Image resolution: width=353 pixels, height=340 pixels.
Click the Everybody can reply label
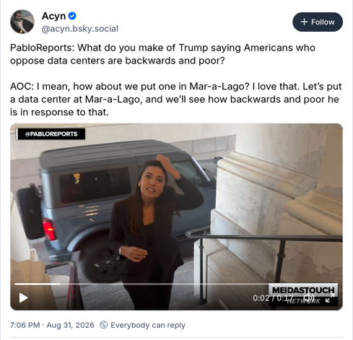tap(148, 325)
